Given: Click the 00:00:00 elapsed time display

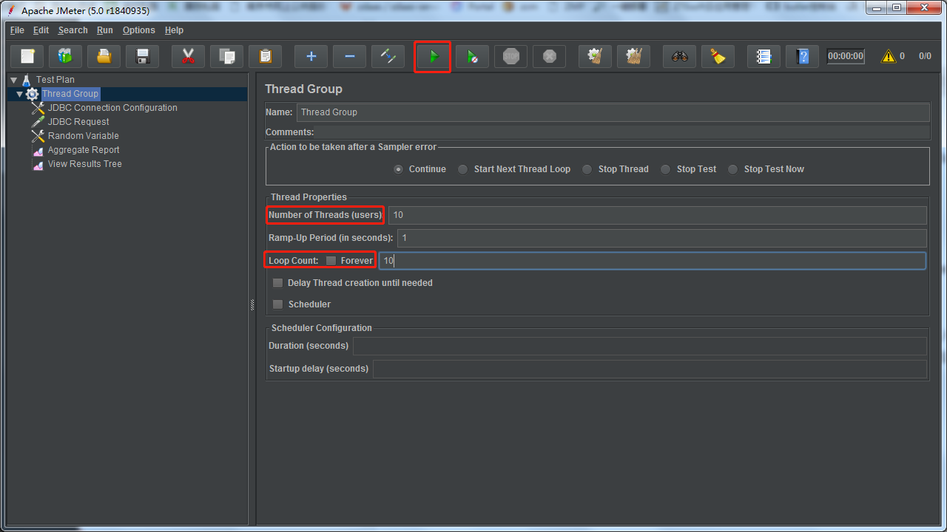Looking at the screenshot, I should pos(846,56).
